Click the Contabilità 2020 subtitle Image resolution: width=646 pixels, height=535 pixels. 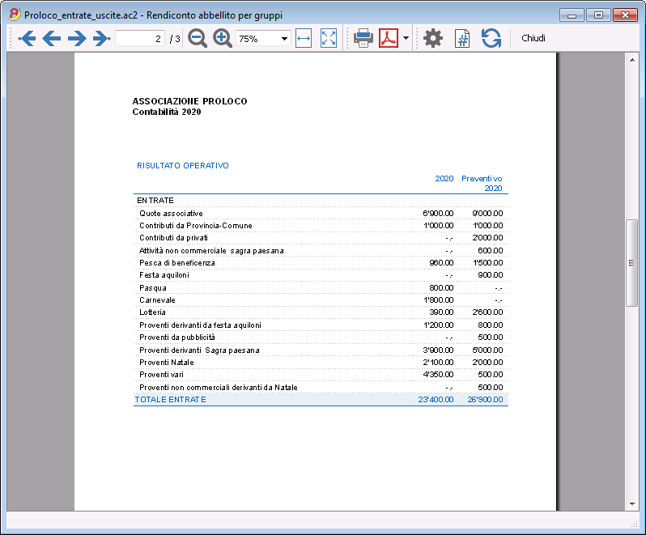coord(167,112)
